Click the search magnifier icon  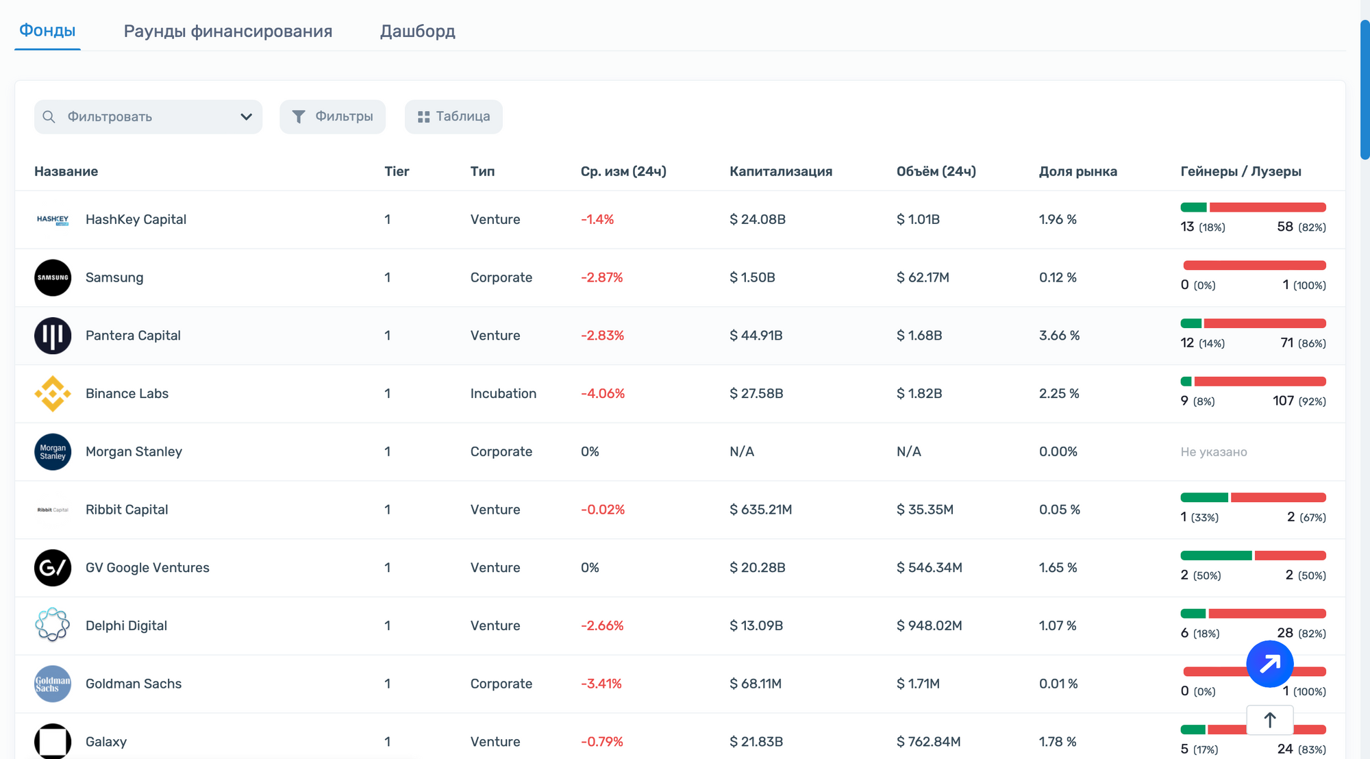[x=49, y=117]
